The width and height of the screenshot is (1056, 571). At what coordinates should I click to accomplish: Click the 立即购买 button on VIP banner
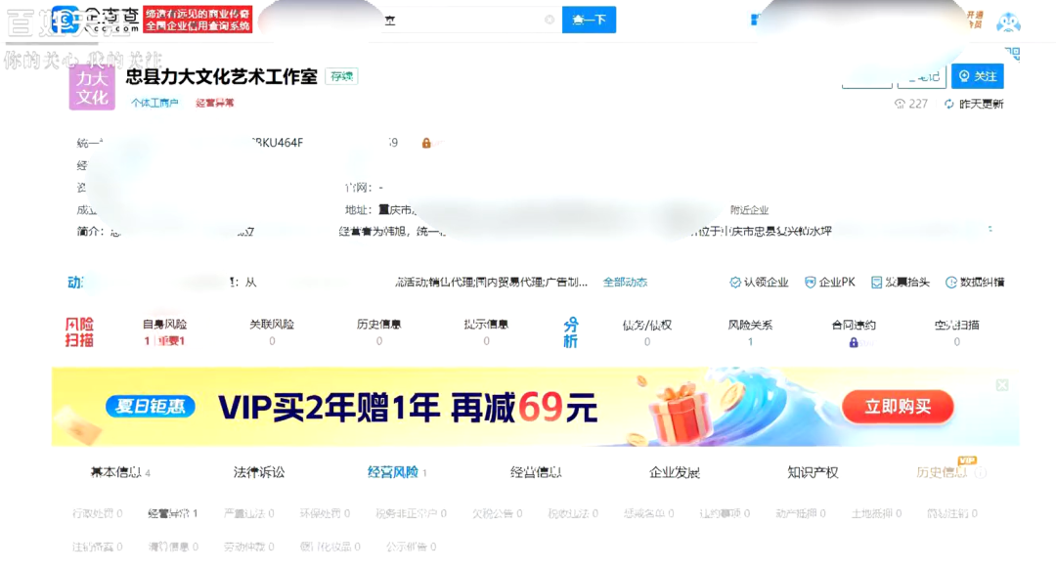(x=898, y=408)
